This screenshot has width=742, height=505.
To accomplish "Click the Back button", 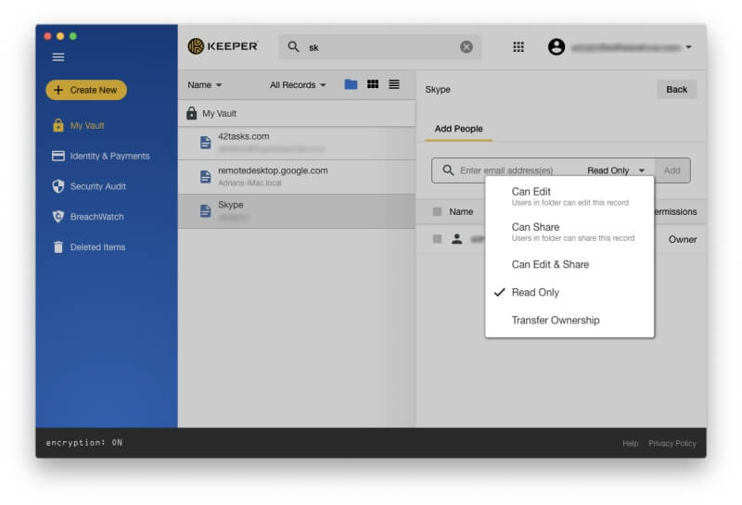I will [677, 89].
